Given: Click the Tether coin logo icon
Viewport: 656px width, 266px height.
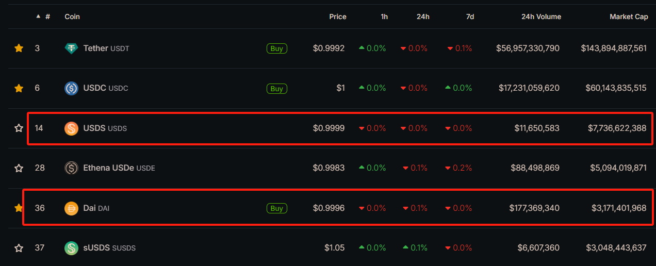Looking at the screenshot, I should (71, 48).
